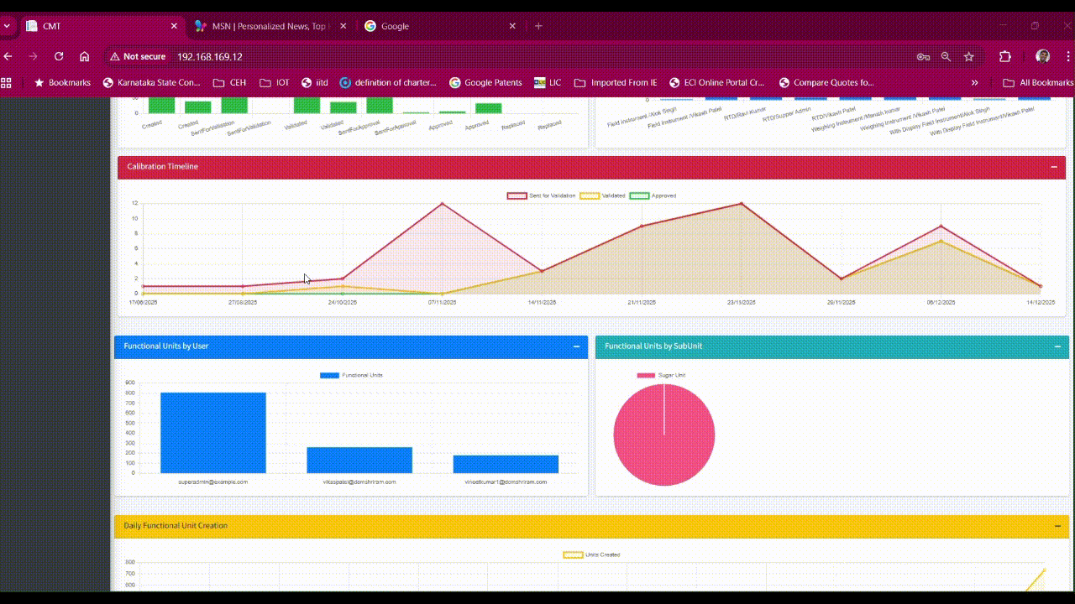1075x604 pixels.
Task: Open the browser home page
Action: tap(84, 56)
